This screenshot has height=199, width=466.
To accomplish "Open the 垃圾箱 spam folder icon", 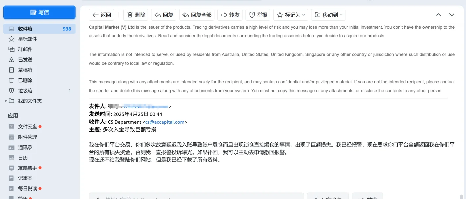I will pos(12,91).
